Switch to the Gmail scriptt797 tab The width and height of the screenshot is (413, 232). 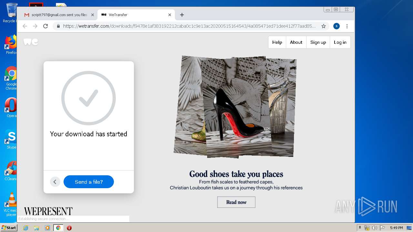(59, 15)
